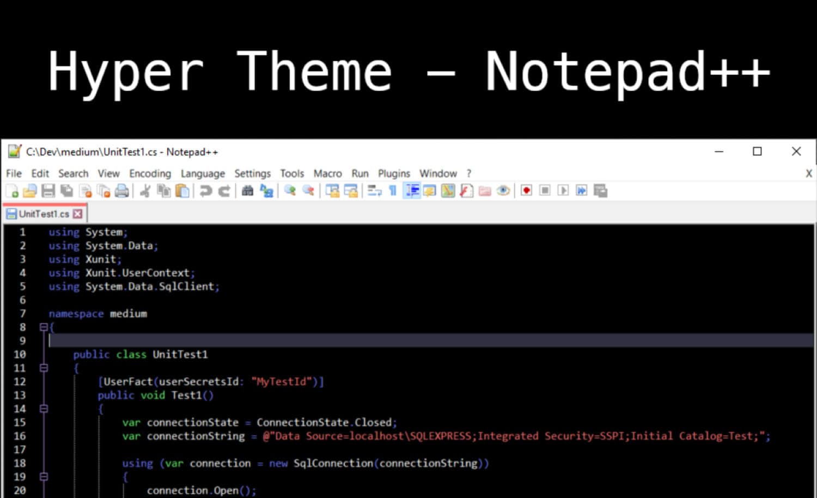Open the Run menu
The image size is (817, 498).
pyautogui.click(x=359, y=173)
